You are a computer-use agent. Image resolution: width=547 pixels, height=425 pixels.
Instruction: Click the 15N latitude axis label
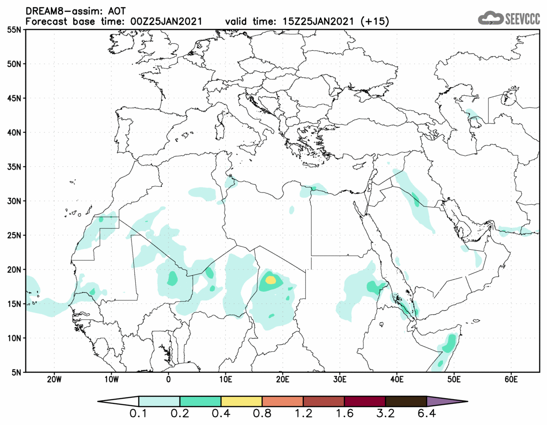[x=14, y=303]
